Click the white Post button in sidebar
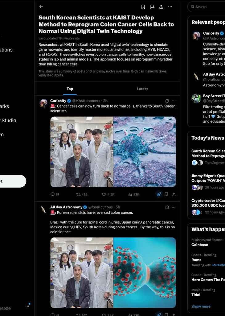 point(13,181)
